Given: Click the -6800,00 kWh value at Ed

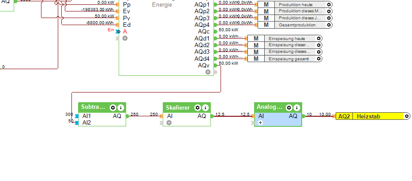Looking at the screenshot, I should tap(100, 23).
